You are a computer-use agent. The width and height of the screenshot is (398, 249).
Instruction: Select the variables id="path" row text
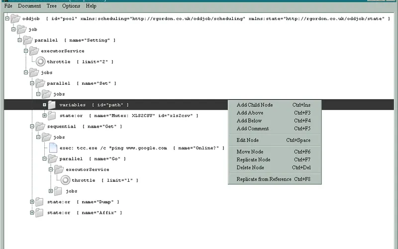[x=94, y=105]
